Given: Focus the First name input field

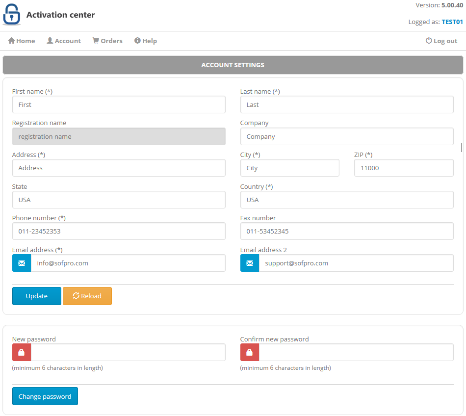Looking at the screenshot, I should pyautogui.click(x=119, y=104).
